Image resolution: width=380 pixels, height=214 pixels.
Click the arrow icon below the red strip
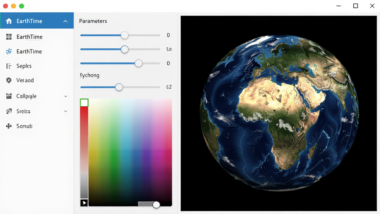point(84,203)
